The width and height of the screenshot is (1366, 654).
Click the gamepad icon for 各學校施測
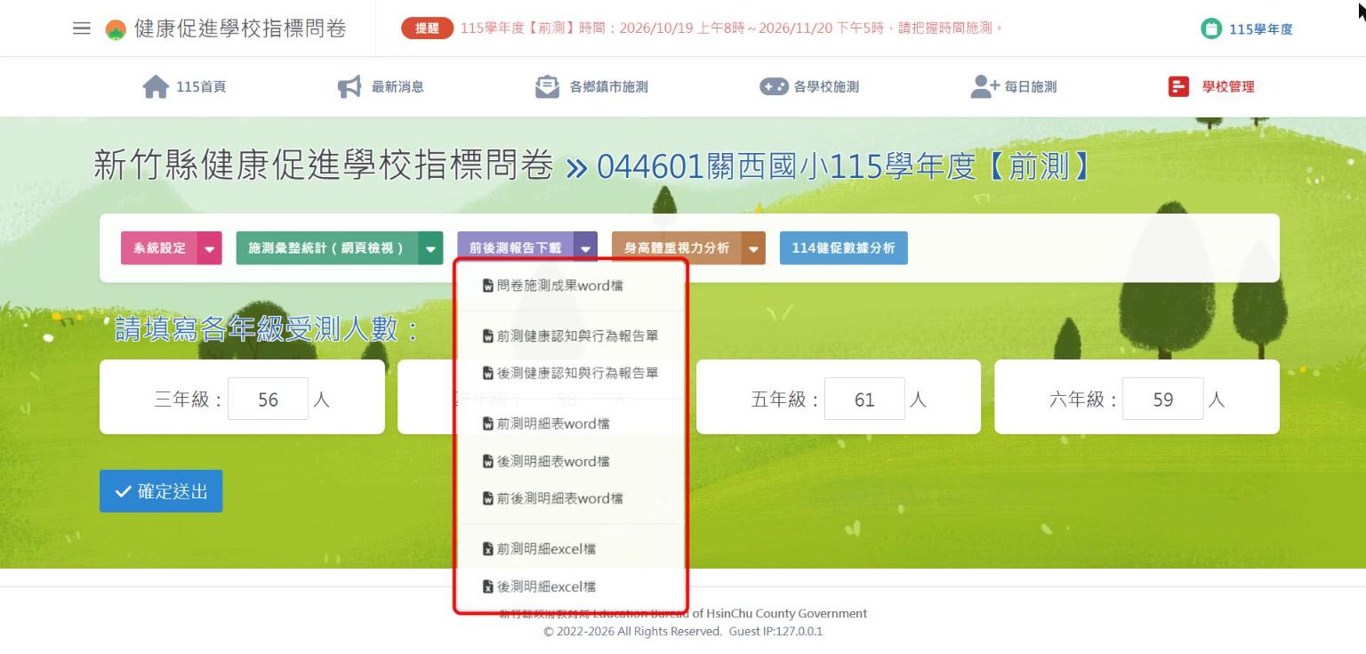[774, 86]
